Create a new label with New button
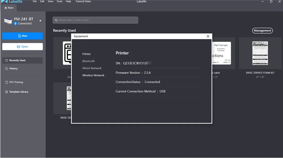 pyautogui.click(x=23, y=36)
